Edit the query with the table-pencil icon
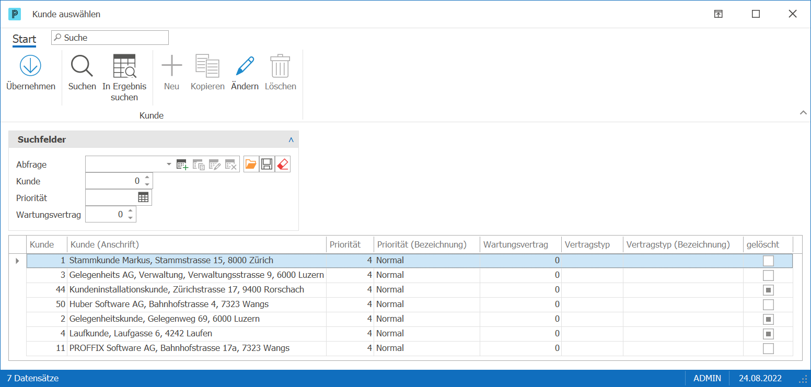The height and width of the screenshot is (387, 811). [215, 165]
